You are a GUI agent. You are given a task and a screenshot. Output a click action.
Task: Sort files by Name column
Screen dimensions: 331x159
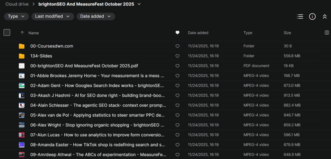coord(34,33)
